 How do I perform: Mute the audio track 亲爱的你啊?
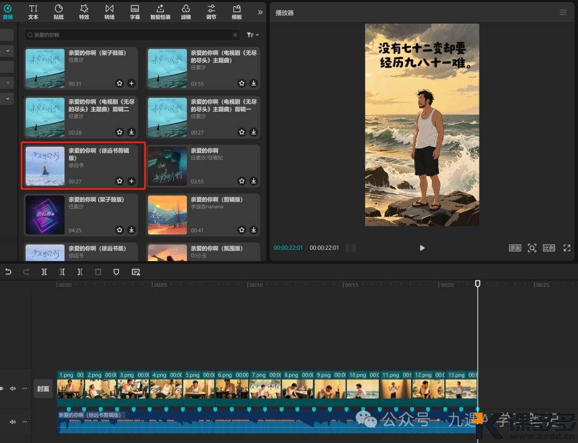pyautogui.click(x=13, y=422)
